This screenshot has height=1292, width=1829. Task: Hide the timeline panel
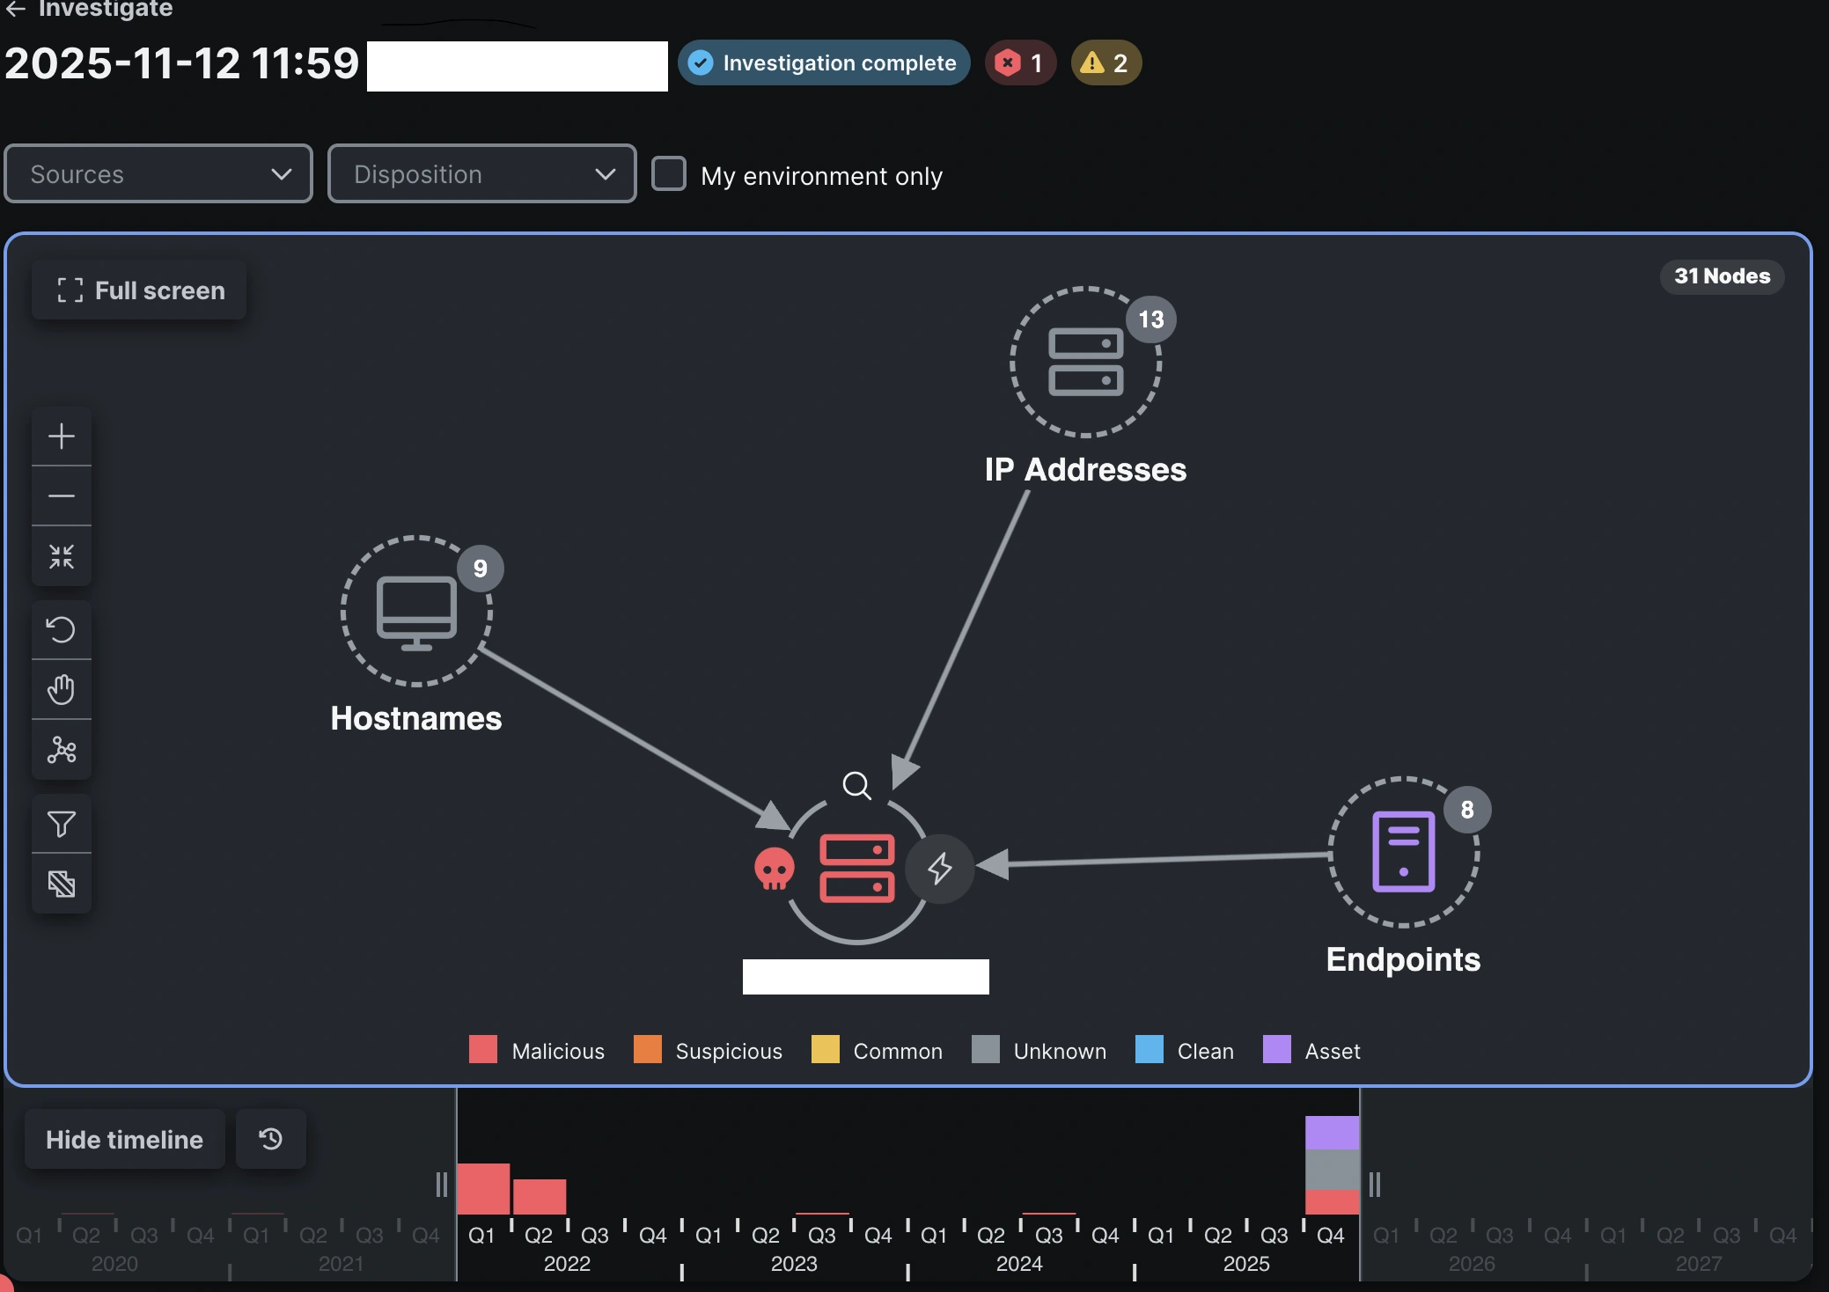123,1138
